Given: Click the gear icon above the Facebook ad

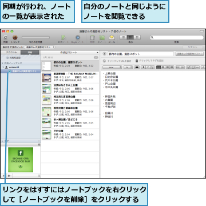Looking at the screenshot, I should tap(39, 145).
